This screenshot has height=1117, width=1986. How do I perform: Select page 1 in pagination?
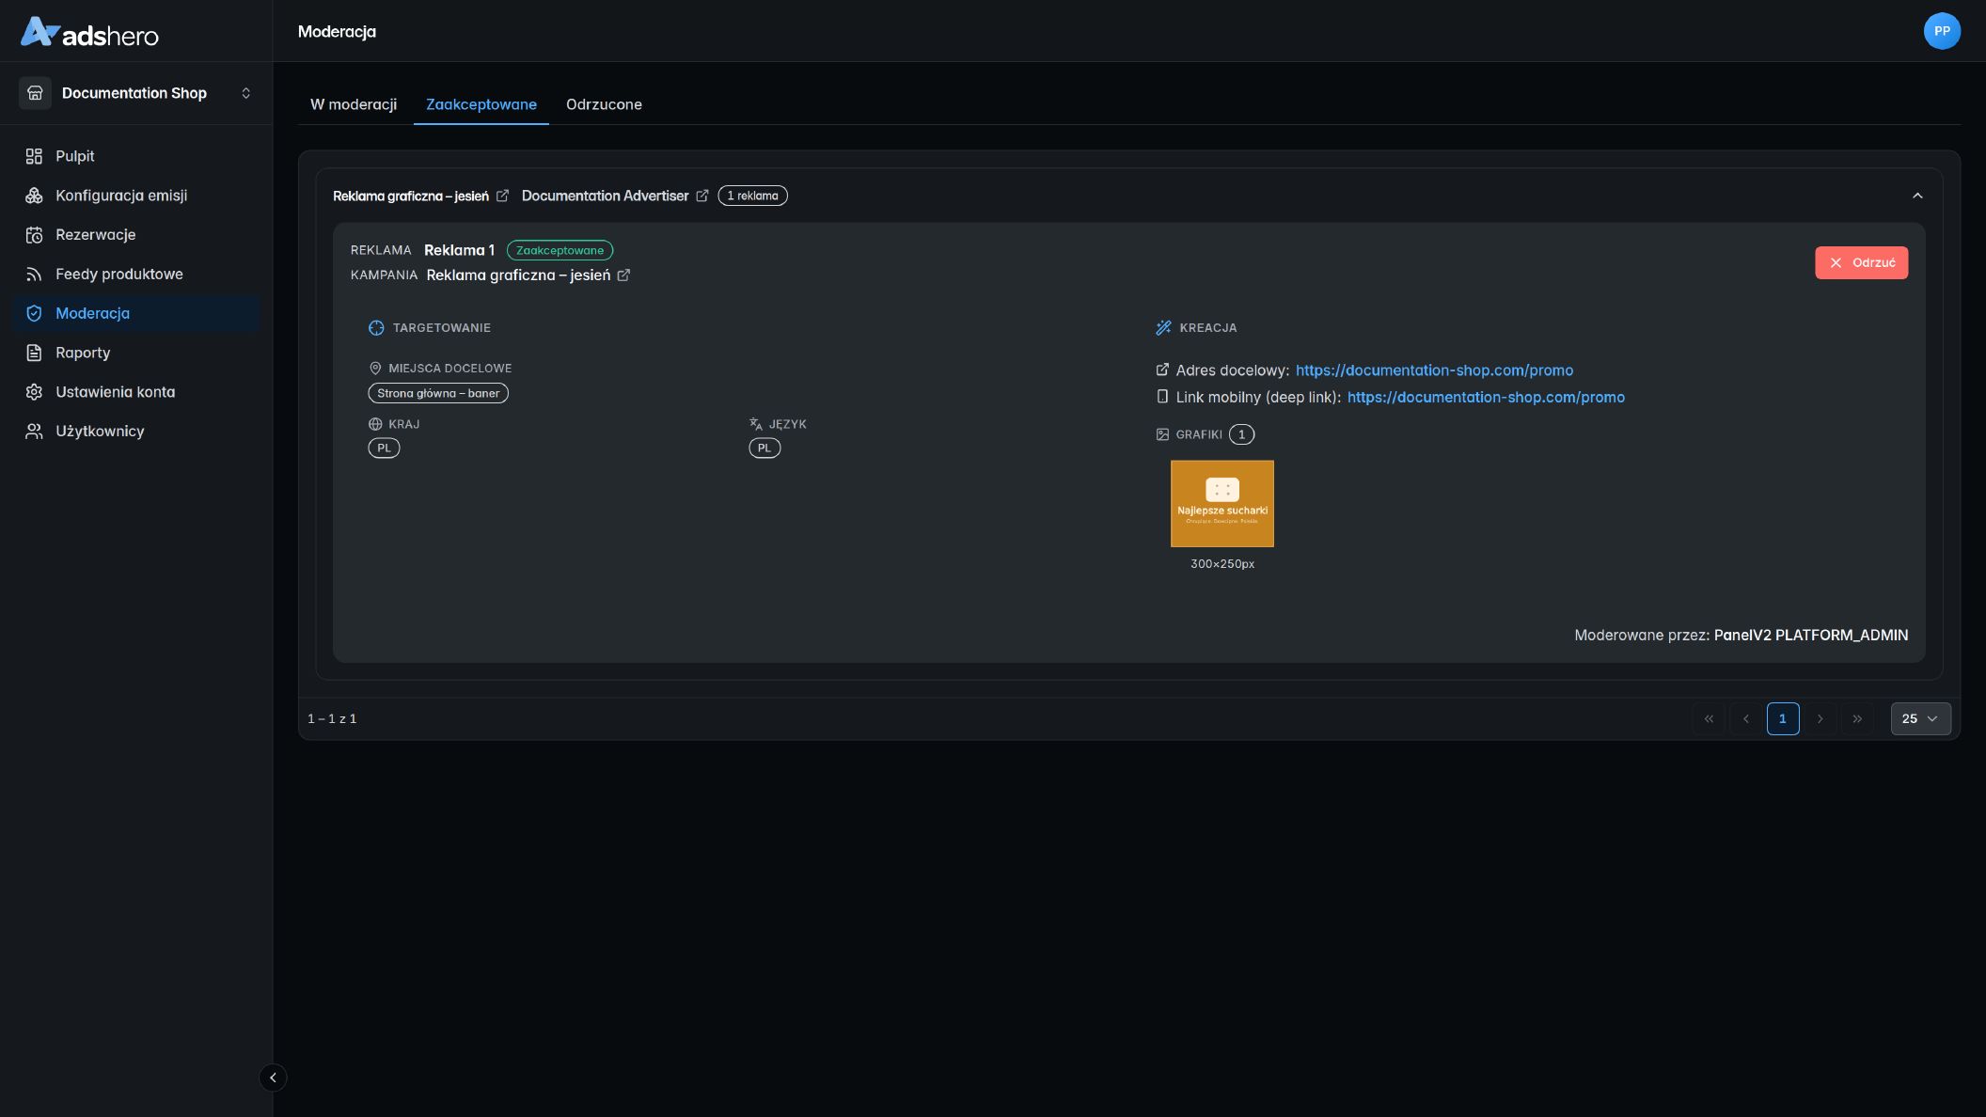(1783, 718)
